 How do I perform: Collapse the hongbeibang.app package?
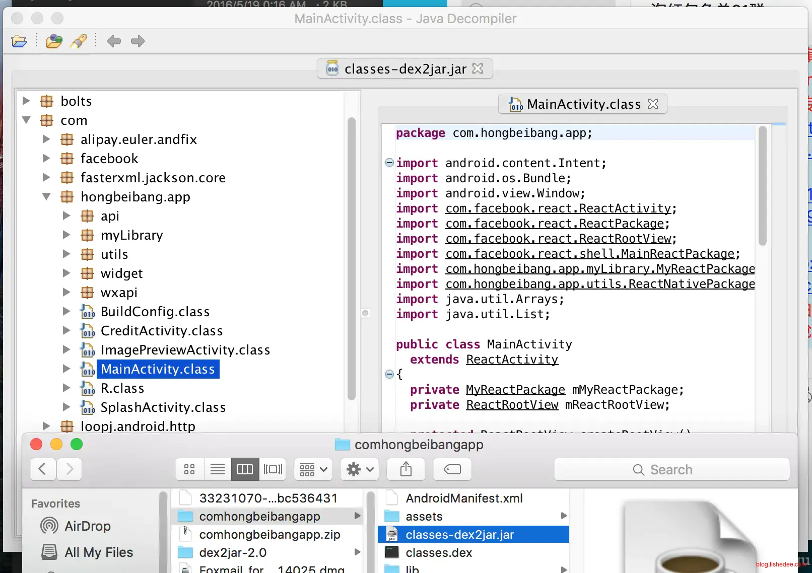[46, 196]
